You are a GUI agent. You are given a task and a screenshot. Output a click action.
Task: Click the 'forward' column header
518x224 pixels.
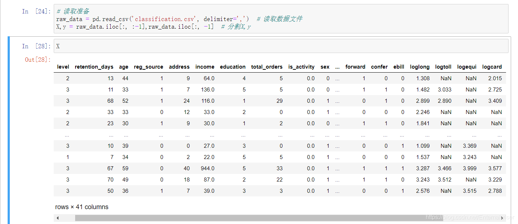(355, 67)
